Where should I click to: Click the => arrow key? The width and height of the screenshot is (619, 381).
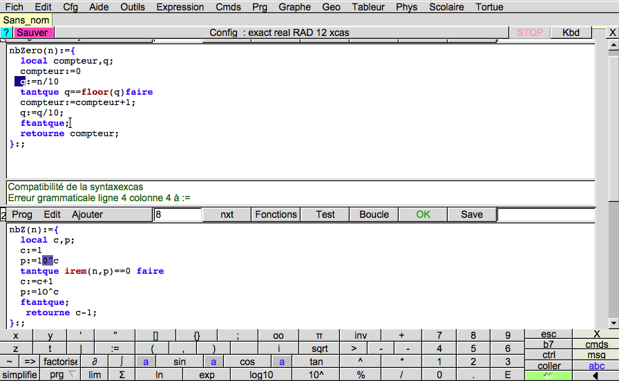[x=30, y=362]
